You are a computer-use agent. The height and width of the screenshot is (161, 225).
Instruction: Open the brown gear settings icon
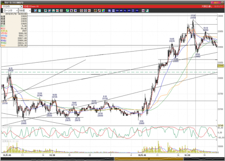tap(96, 10)
